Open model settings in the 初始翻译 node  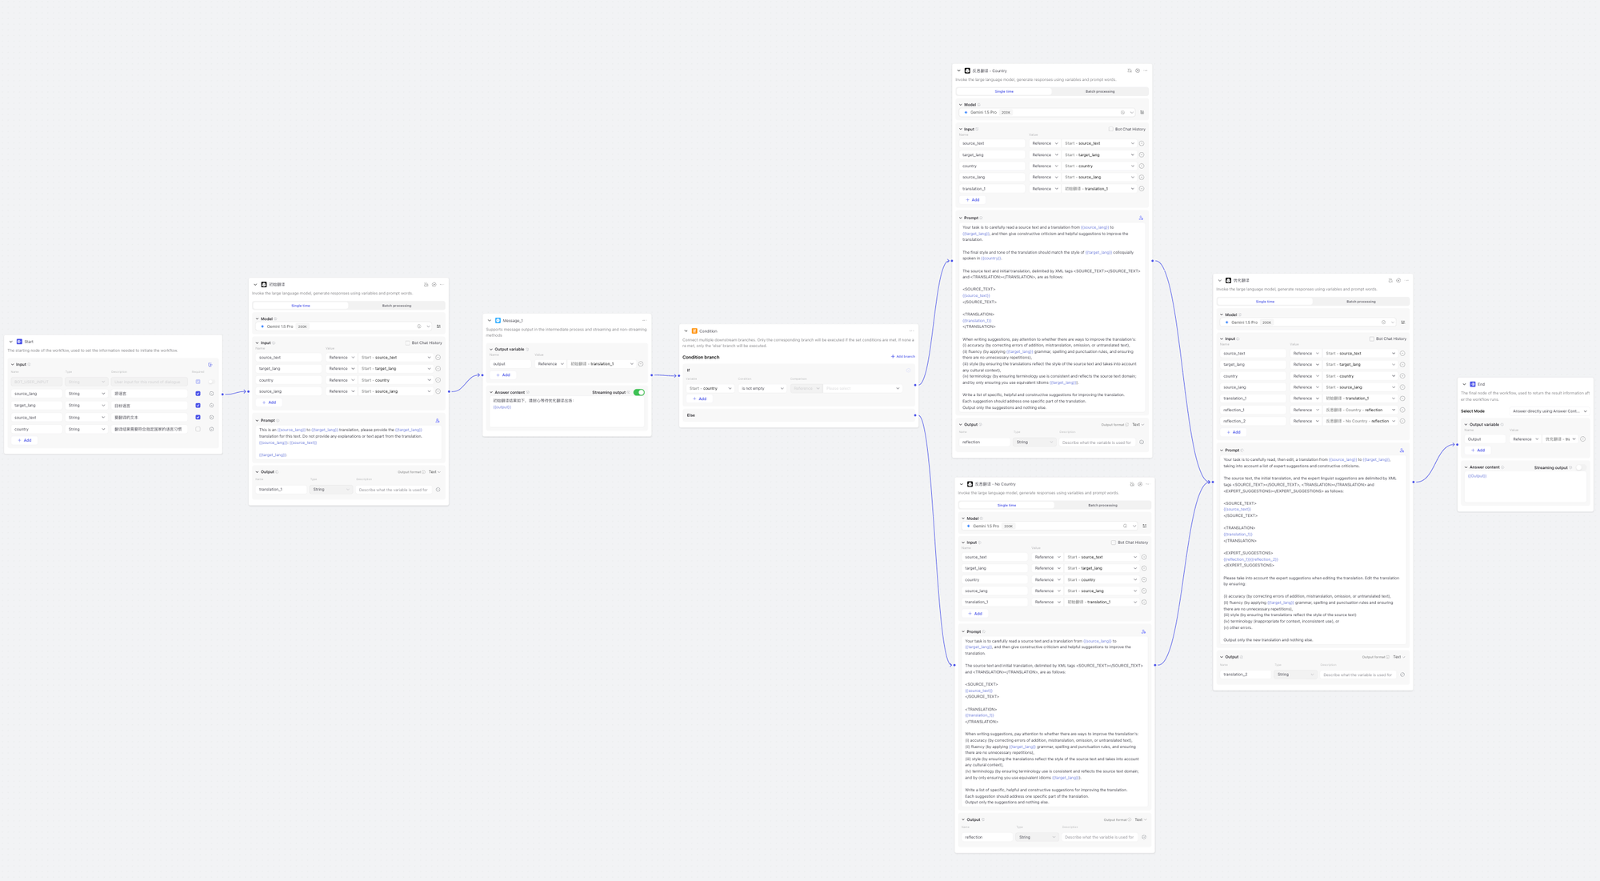pyautogui.click(x=438, y=326)
